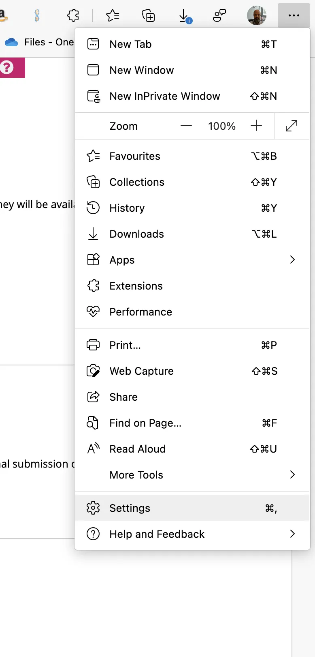The image size is (315, 657).
Task: Open the Extensions puzzle icon in the toolbar
Action: [x=72, y=15]
